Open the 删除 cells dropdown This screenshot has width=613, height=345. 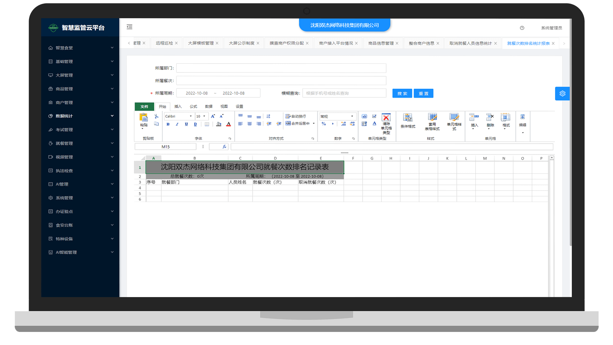(x=490, y=121)
